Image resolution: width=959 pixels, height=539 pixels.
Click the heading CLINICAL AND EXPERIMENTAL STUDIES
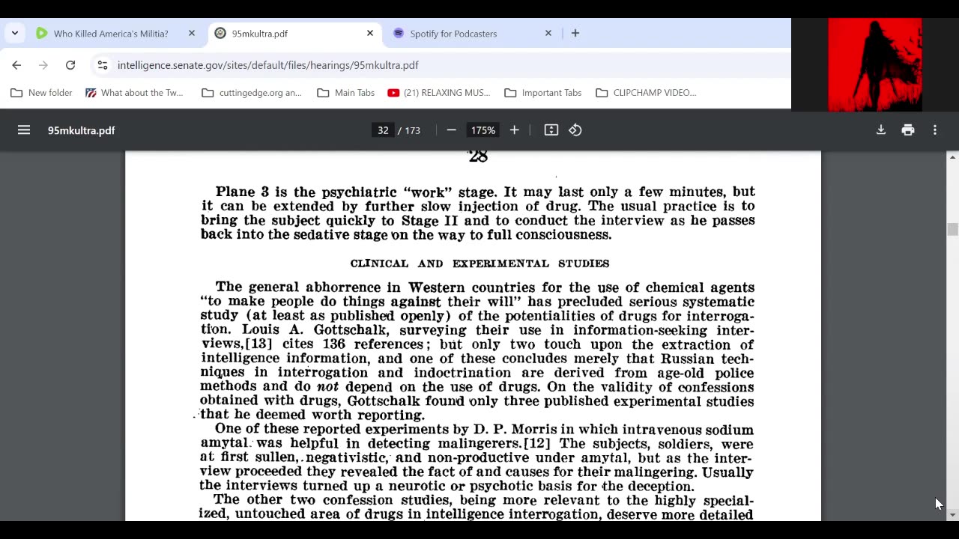pyautogui.click(x=479, y=264)
